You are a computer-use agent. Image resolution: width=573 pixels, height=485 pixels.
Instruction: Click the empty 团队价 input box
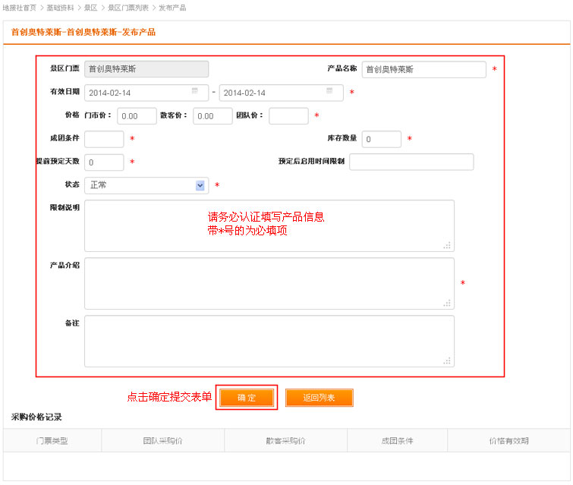tap(288, 116)
